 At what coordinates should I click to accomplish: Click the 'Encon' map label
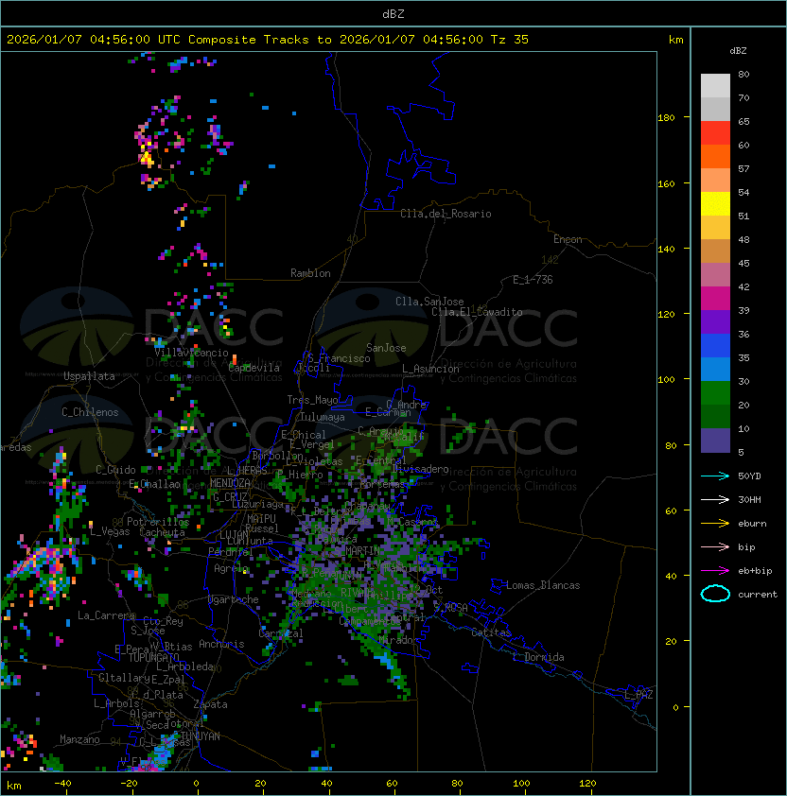568,239
